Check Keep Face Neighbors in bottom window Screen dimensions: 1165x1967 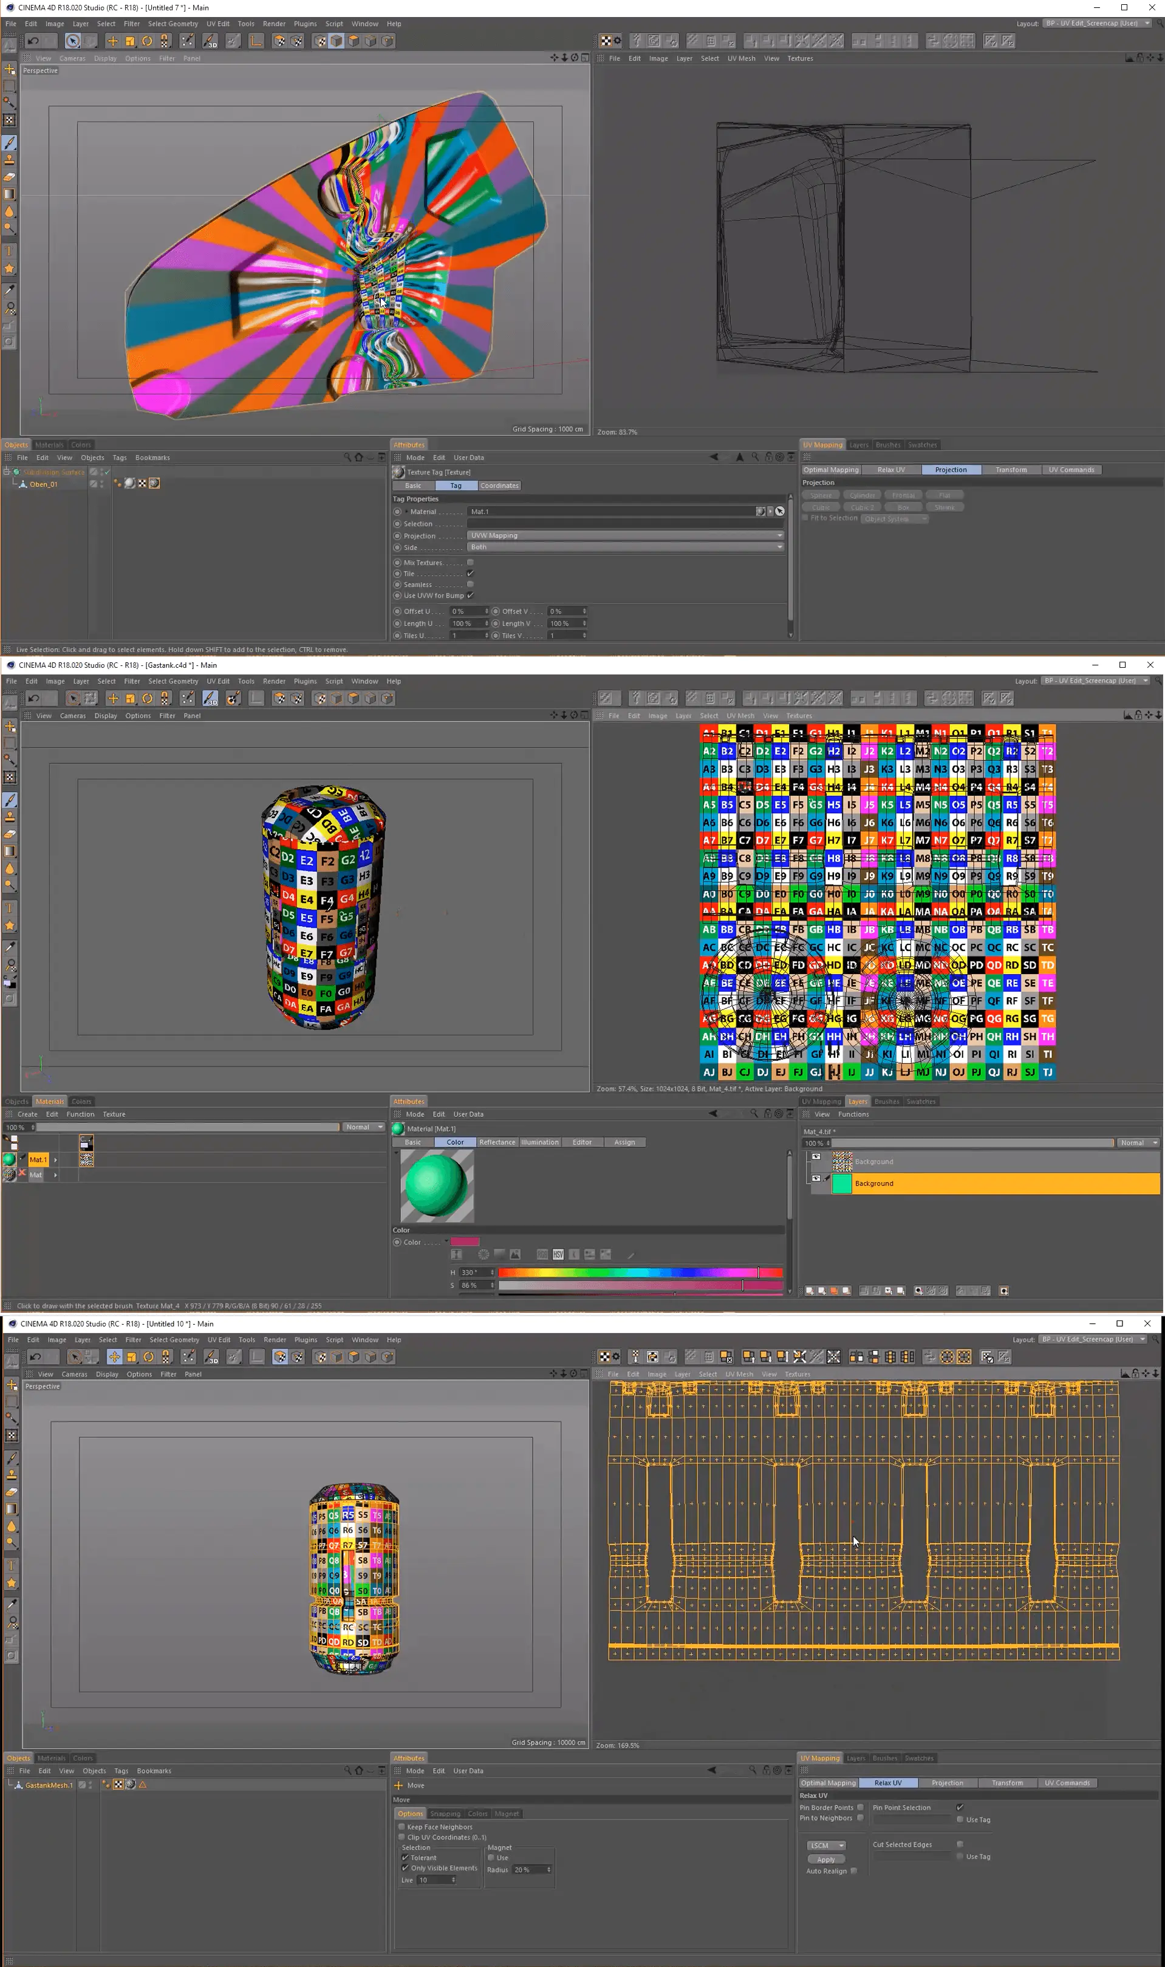click(402, 1827)
